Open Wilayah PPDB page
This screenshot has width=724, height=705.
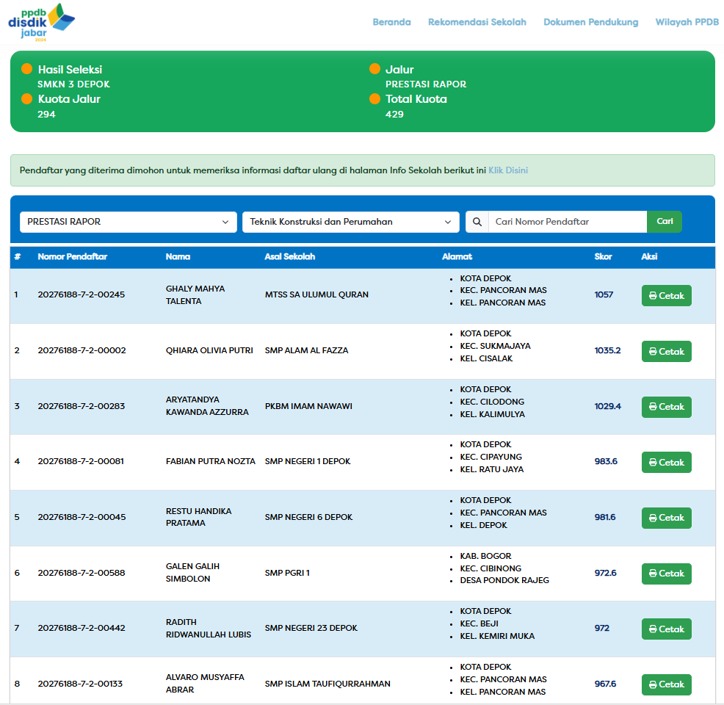(x=687, y=22)
